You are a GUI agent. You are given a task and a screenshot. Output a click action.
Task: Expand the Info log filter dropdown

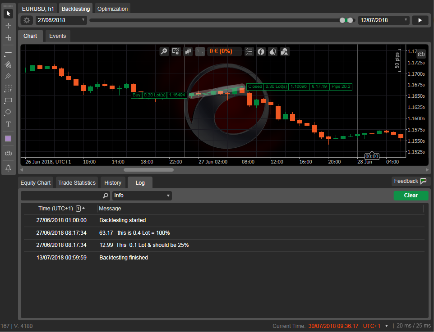[x=142, y=196]
